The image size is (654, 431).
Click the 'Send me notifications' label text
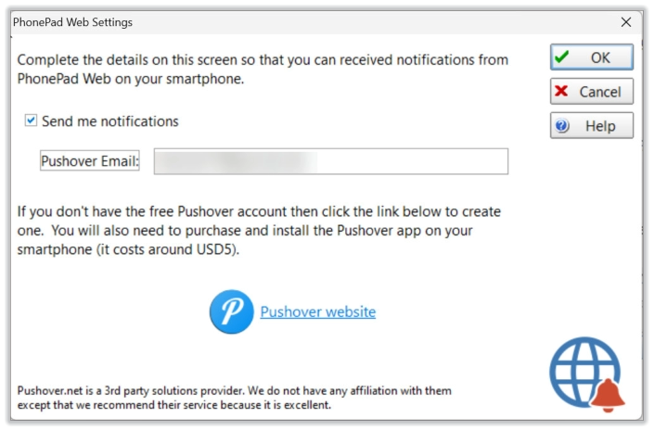tap(110, 121)
